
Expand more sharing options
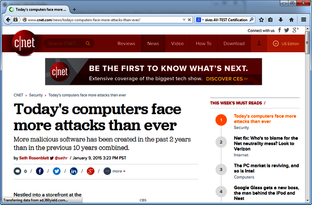tap(115, 171)
